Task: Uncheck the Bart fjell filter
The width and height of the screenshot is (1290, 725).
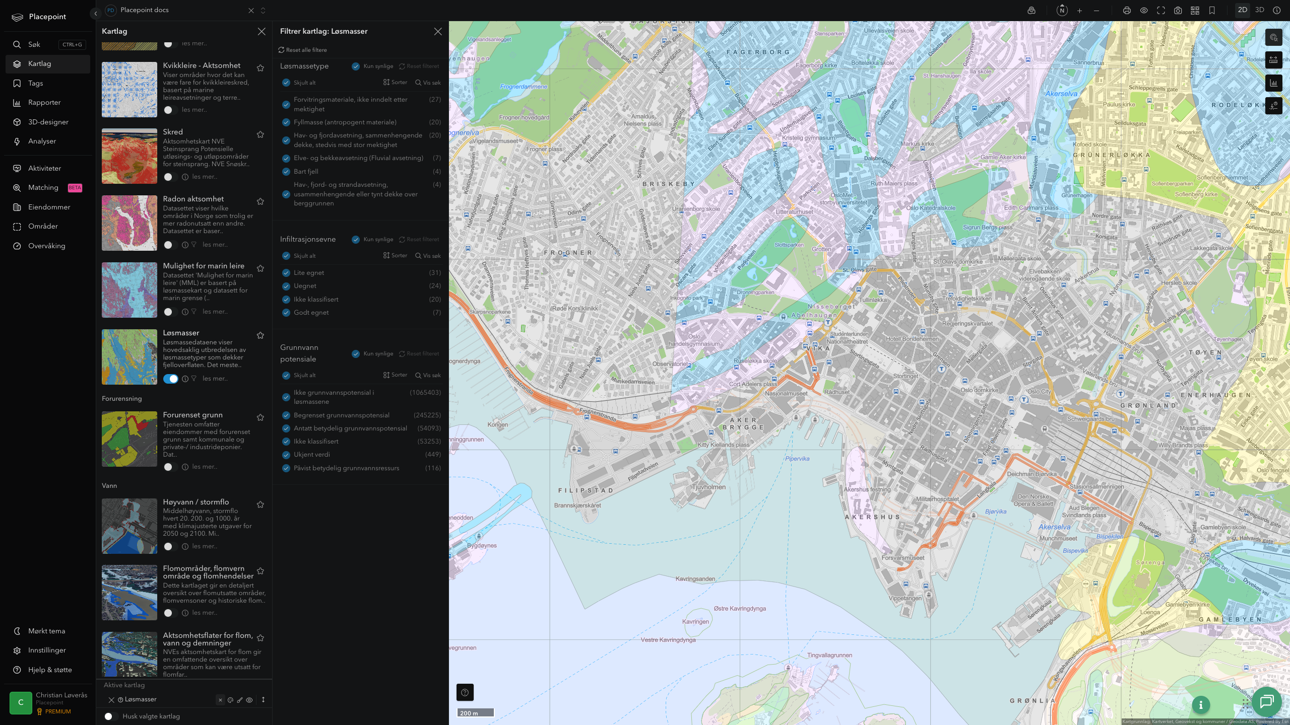Action: click(x=286, y=172)
